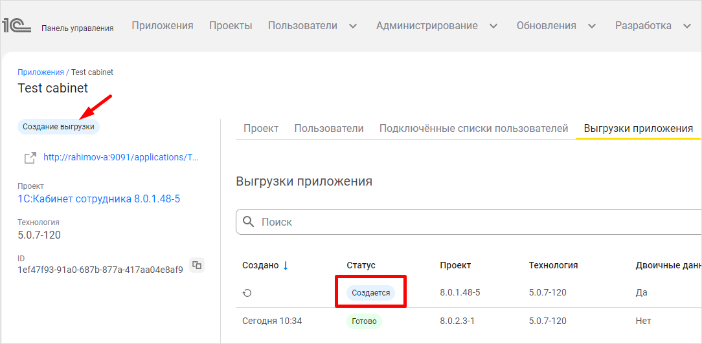Open project 1С:Кабинет сотрудника 8.0.1.48-5 link
The width and height of the screenshot is (702, 344).
tap(98, 199)
